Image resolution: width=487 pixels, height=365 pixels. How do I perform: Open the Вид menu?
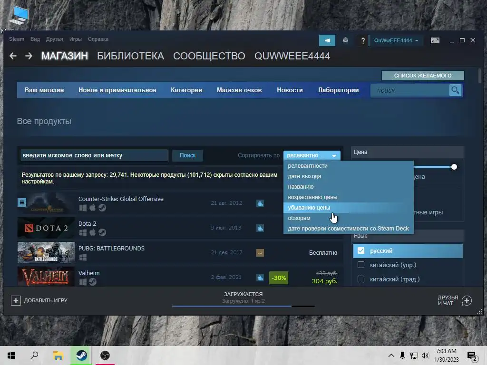35,39
